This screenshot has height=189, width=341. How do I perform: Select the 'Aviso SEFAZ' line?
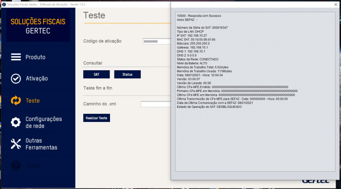click(x=187, y=20)
